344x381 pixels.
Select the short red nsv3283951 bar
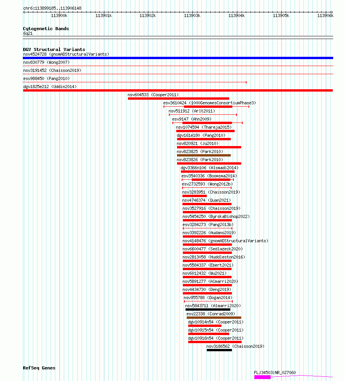pos(194,196)
